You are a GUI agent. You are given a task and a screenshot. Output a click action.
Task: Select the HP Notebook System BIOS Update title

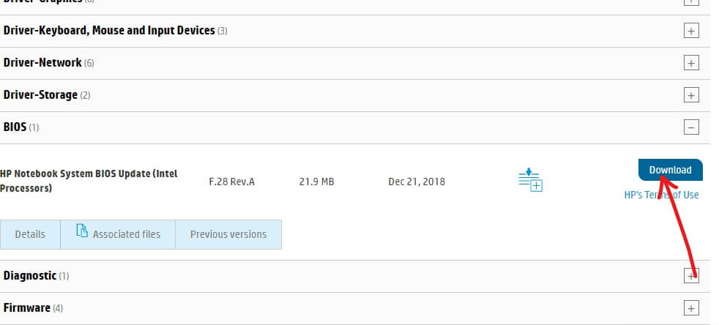click(x=89, y=181)
